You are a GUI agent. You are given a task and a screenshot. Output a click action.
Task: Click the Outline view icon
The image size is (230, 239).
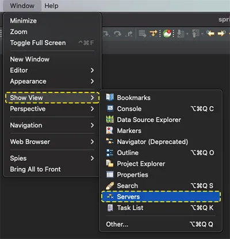(x=110, y=152)
